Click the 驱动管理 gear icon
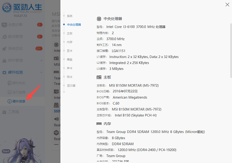This screenshot has width=232, height=163. coord(4,37)
